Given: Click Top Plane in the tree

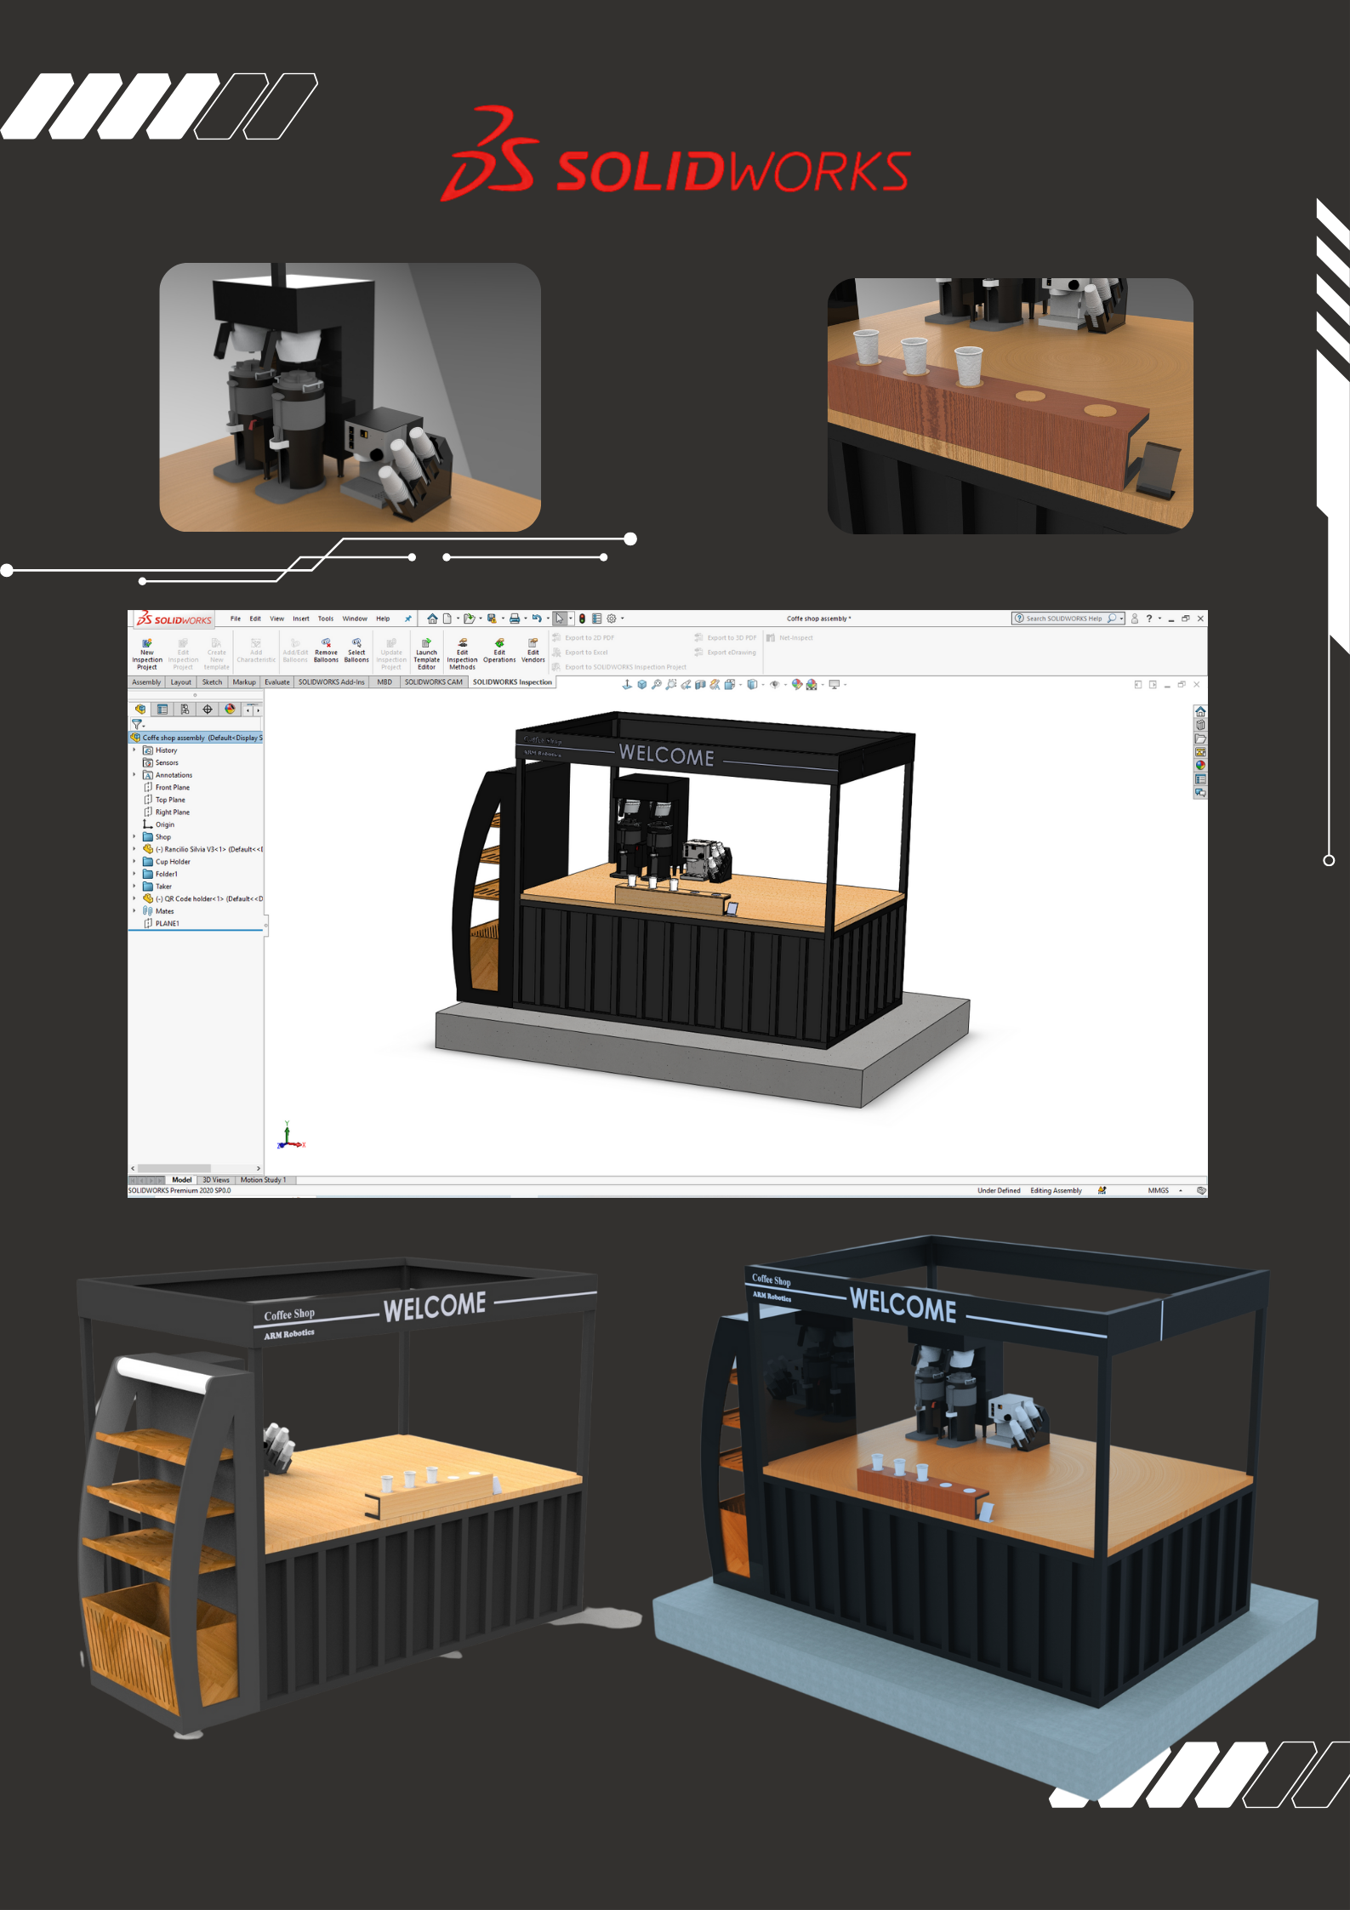Looking at the screenshot, I should (170, 800).
